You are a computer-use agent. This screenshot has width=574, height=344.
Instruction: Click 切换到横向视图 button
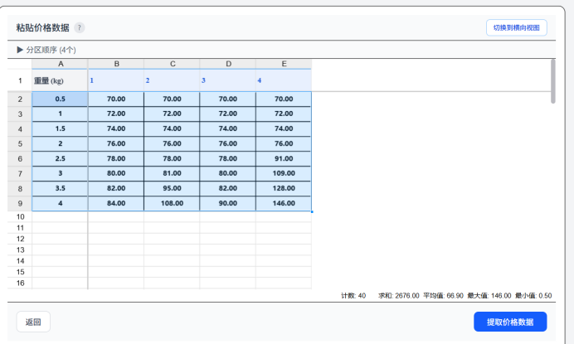point(516,27)
